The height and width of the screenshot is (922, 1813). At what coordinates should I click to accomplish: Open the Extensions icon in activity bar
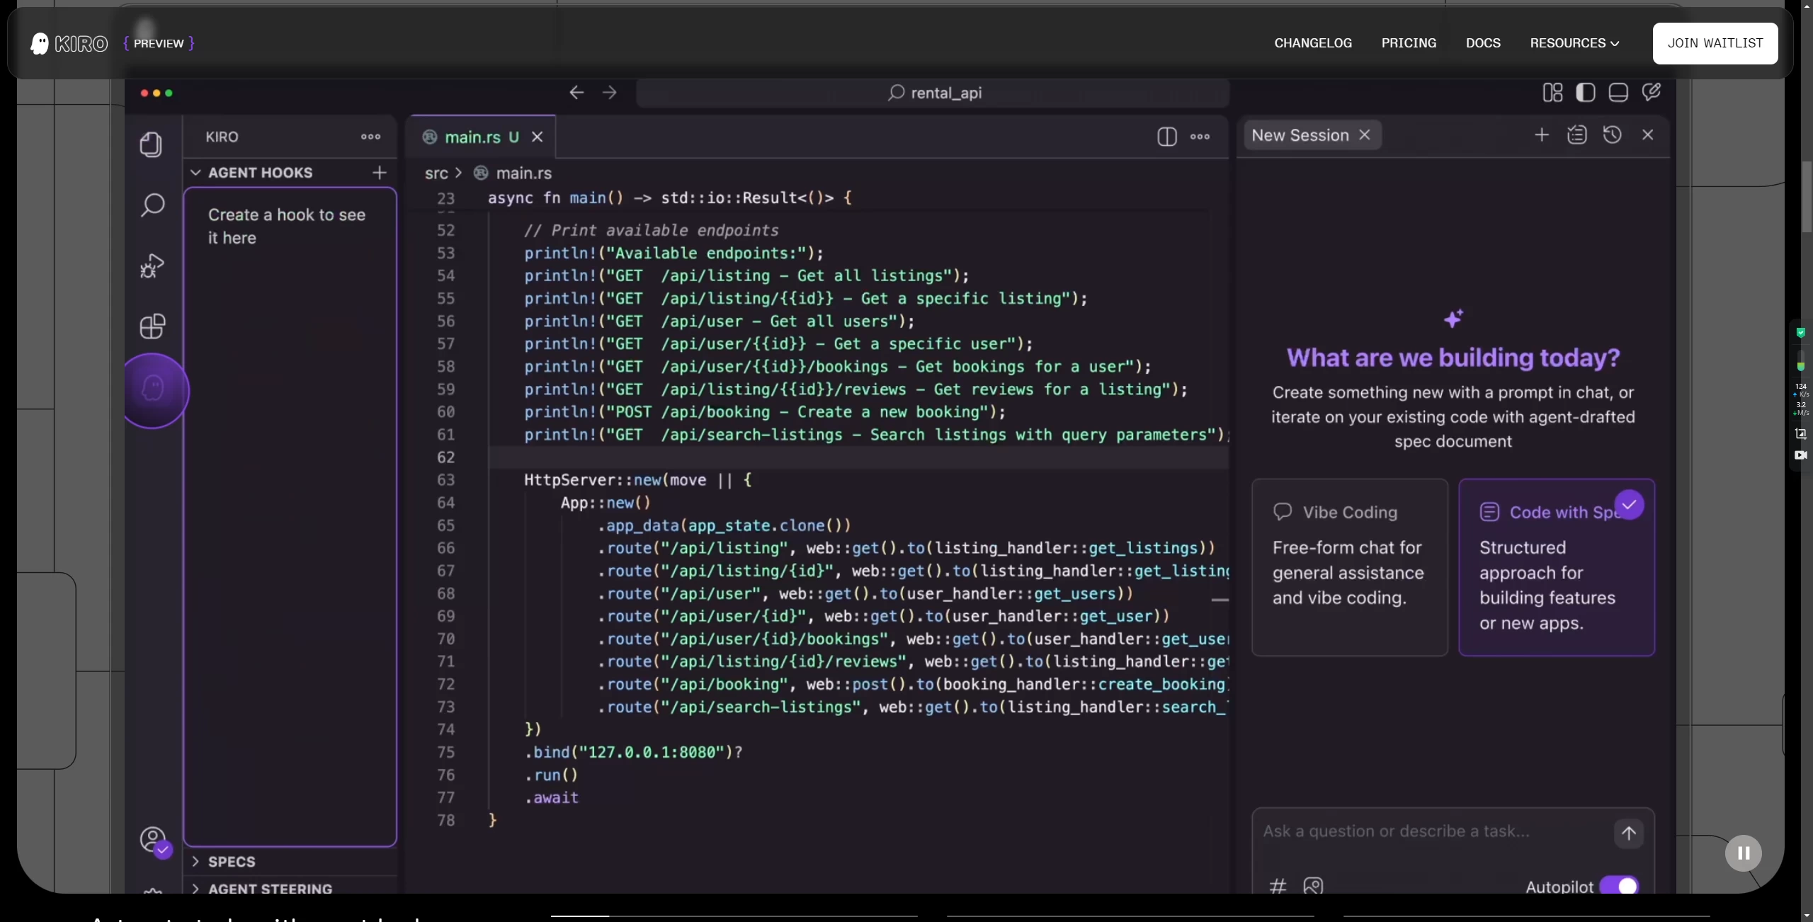click(x=152, y=326)
